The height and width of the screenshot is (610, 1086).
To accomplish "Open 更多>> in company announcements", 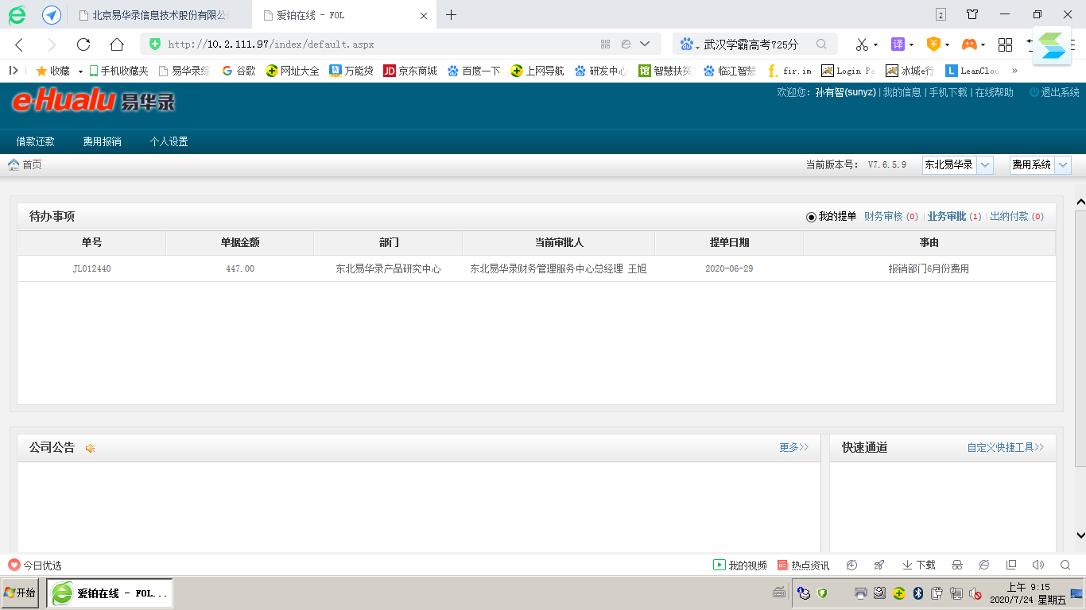I will pos(793,447).
